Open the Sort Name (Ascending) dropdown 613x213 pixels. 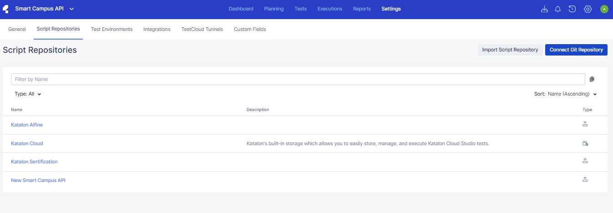[x=566, y=94]
